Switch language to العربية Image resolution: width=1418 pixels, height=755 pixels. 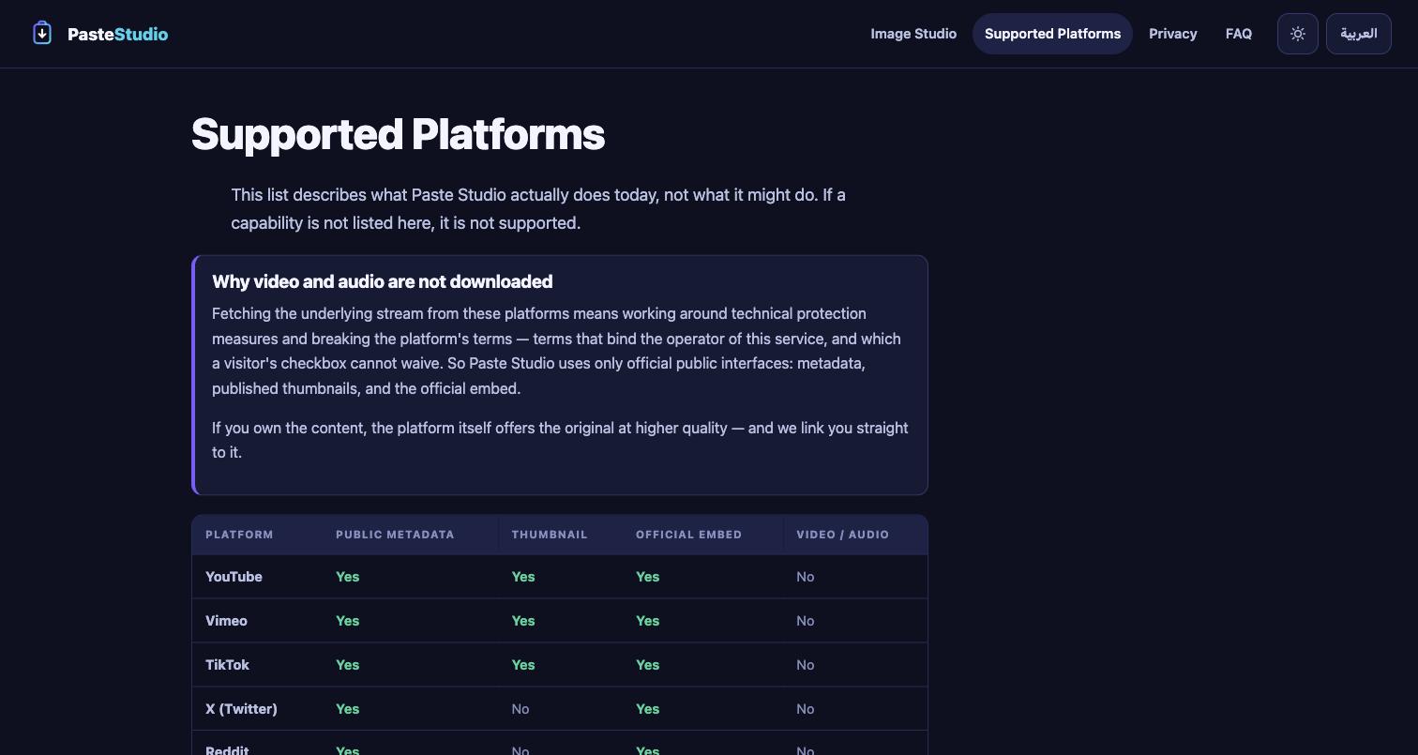[x=1358, y=34]
